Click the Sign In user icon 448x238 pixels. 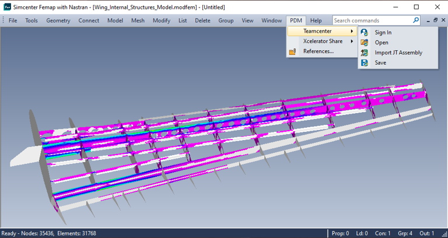click(364, 33)
